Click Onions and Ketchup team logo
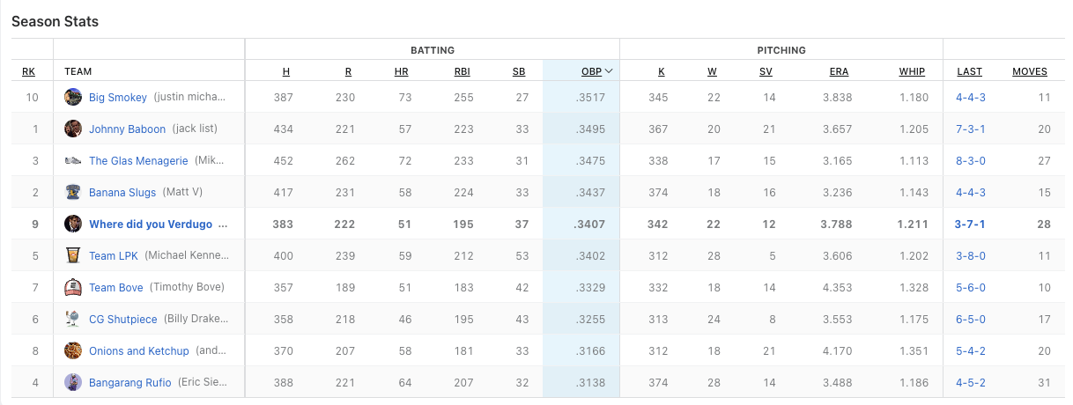The width and height of the screenshot is (1073, 405). (73, 350)
